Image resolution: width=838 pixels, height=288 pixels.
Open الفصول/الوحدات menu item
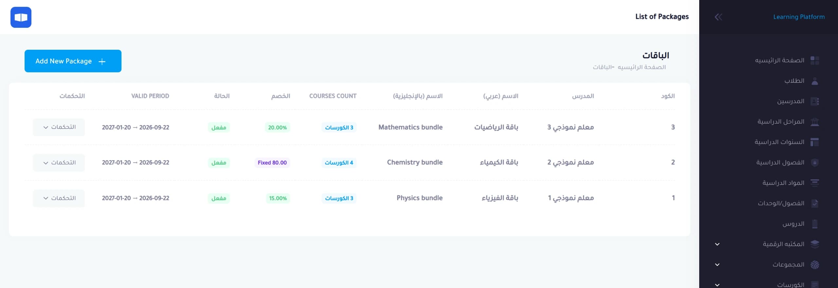click(781, 203)
